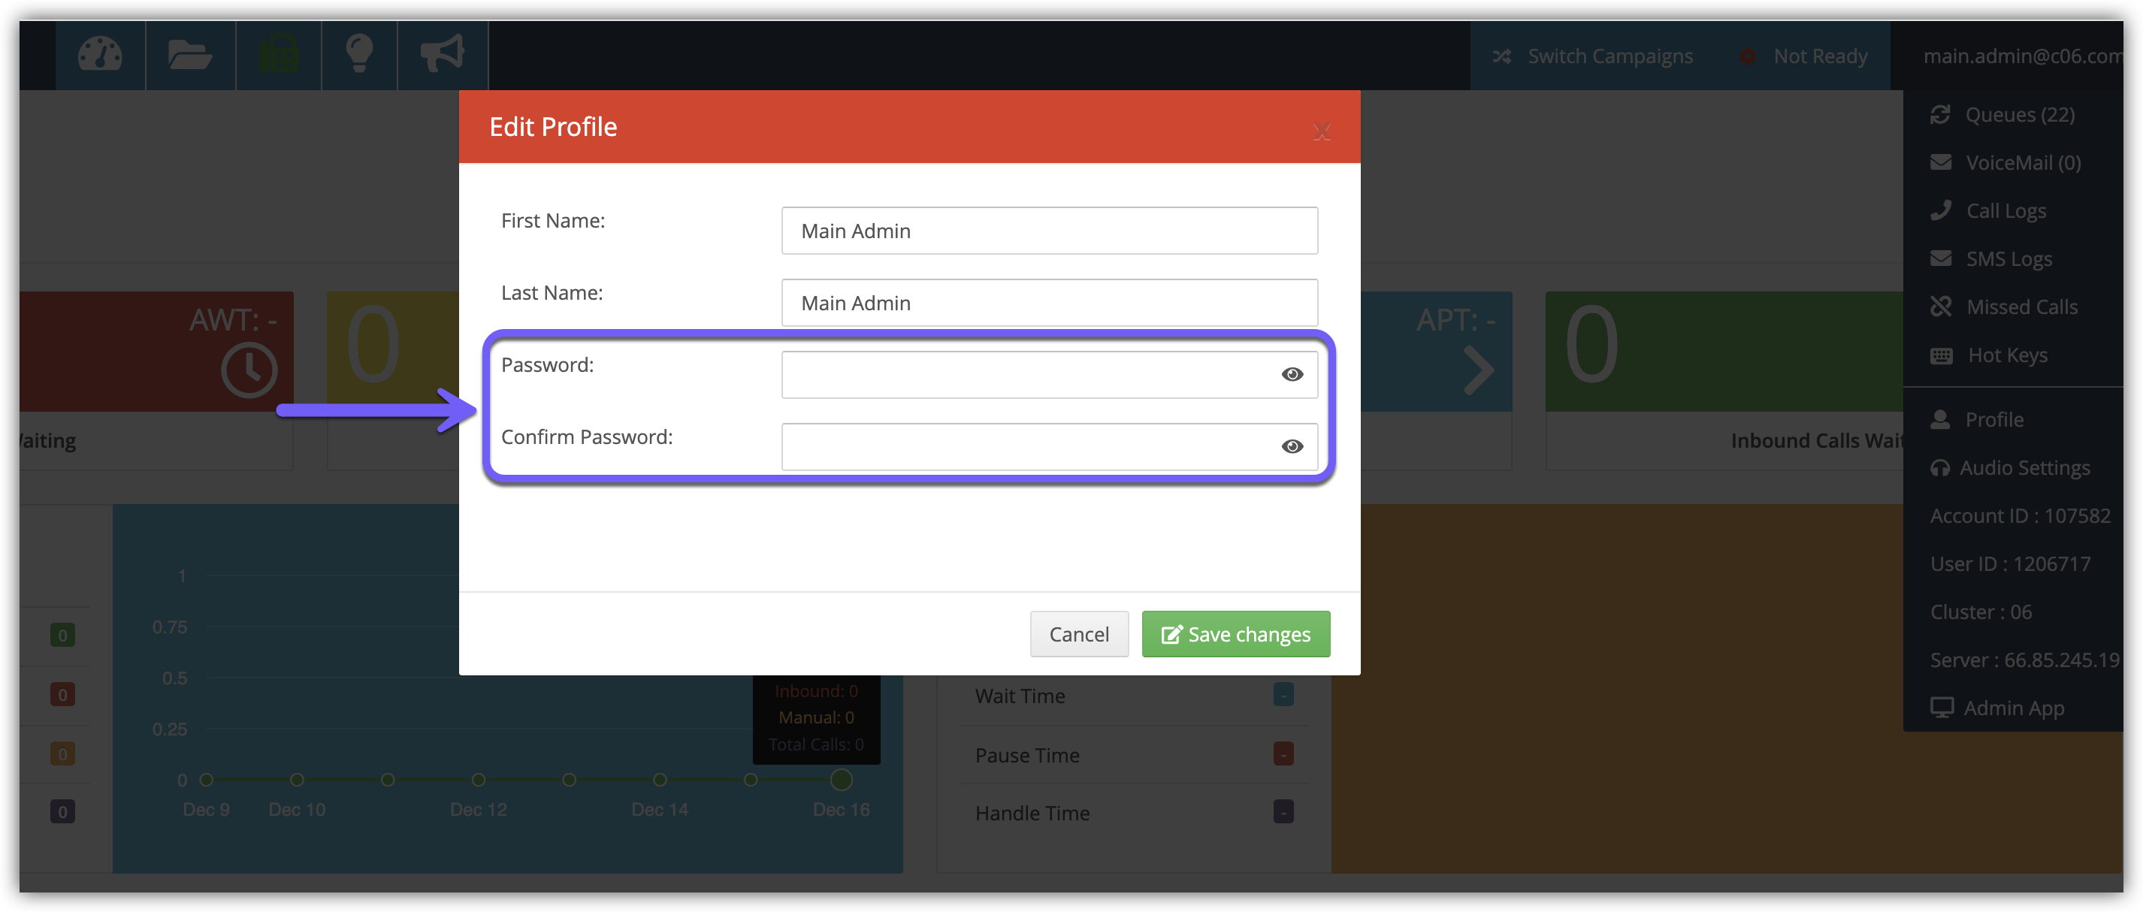
Task: Click the APT chevron arrow
Action: 1477,370
